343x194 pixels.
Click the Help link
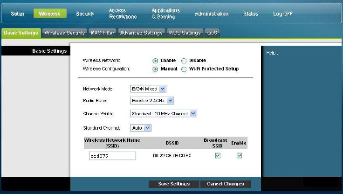click(273, 53)
